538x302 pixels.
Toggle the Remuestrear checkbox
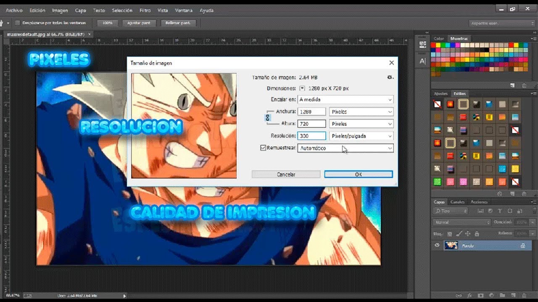[x=264, y=148]
